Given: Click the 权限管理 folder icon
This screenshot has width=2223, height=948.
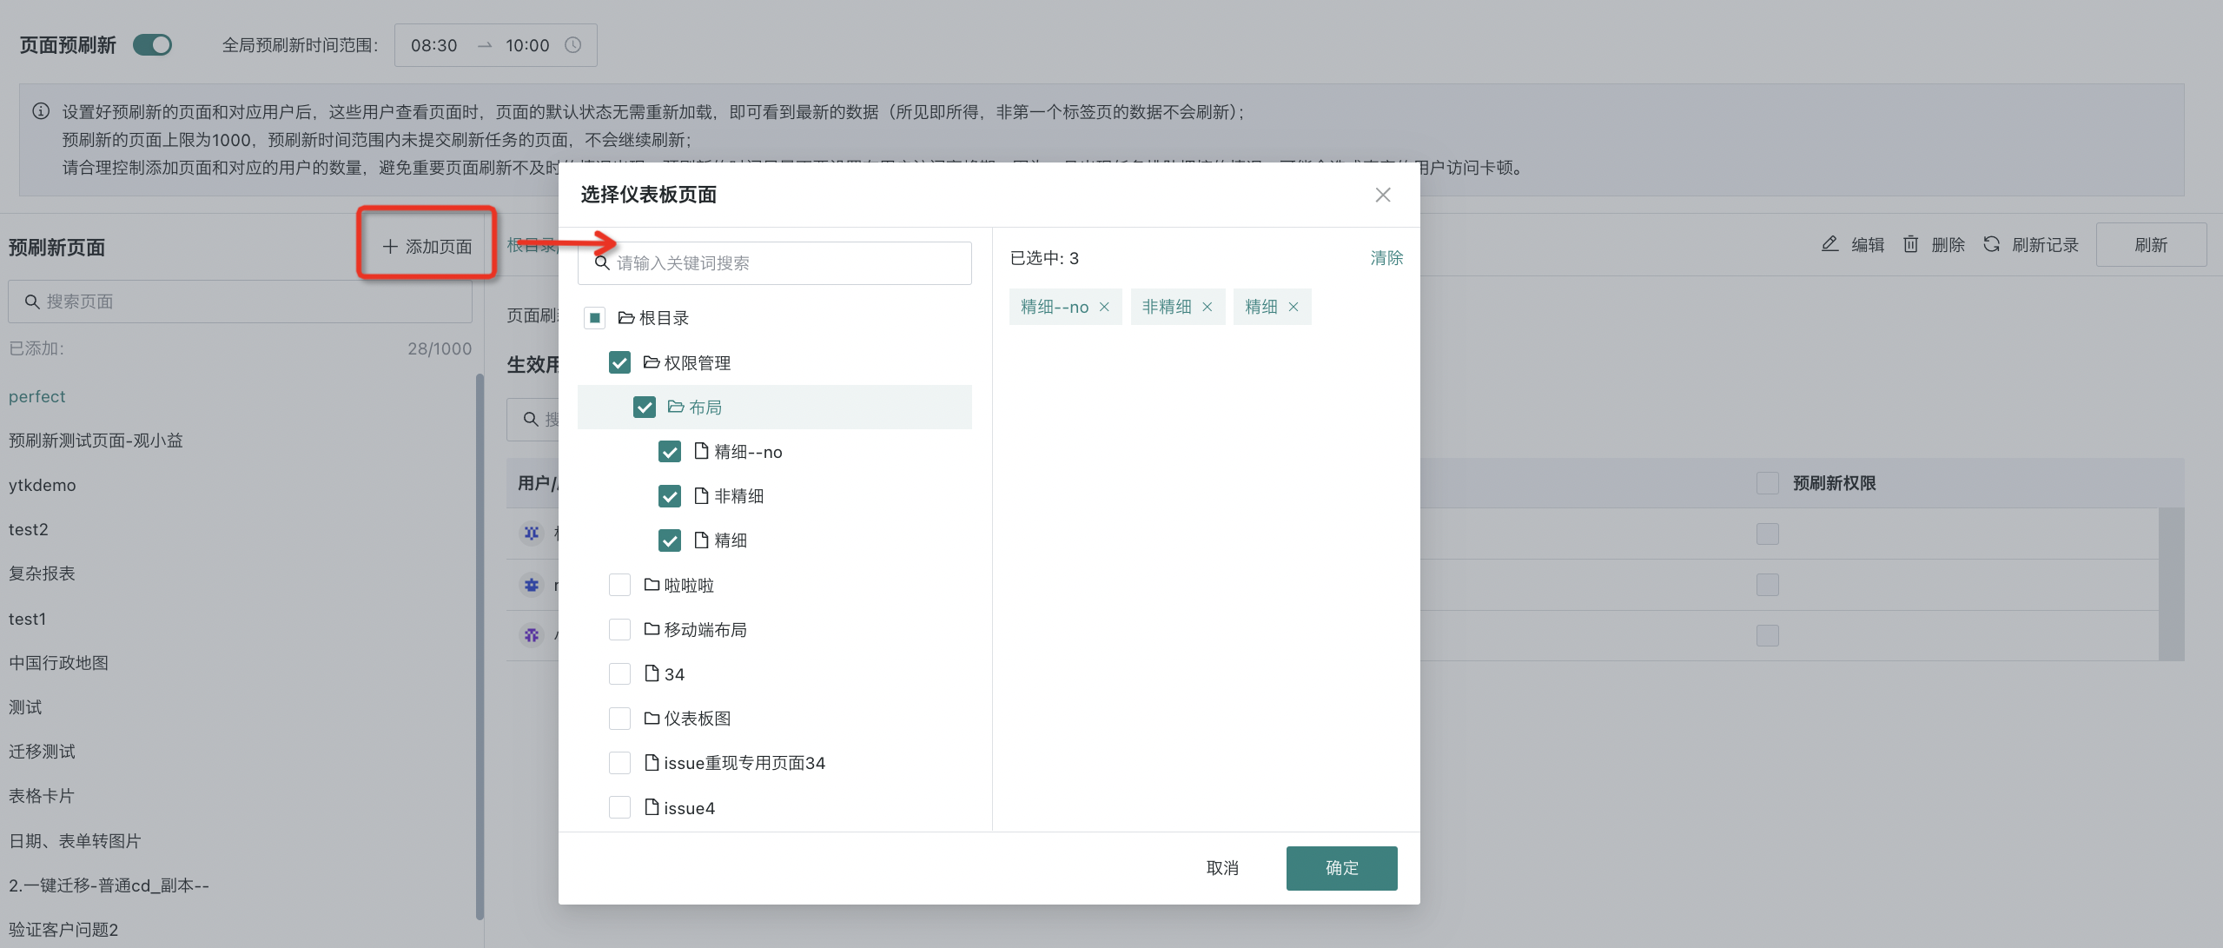Looking at the screenshot, I should click(x=651, y=362).
